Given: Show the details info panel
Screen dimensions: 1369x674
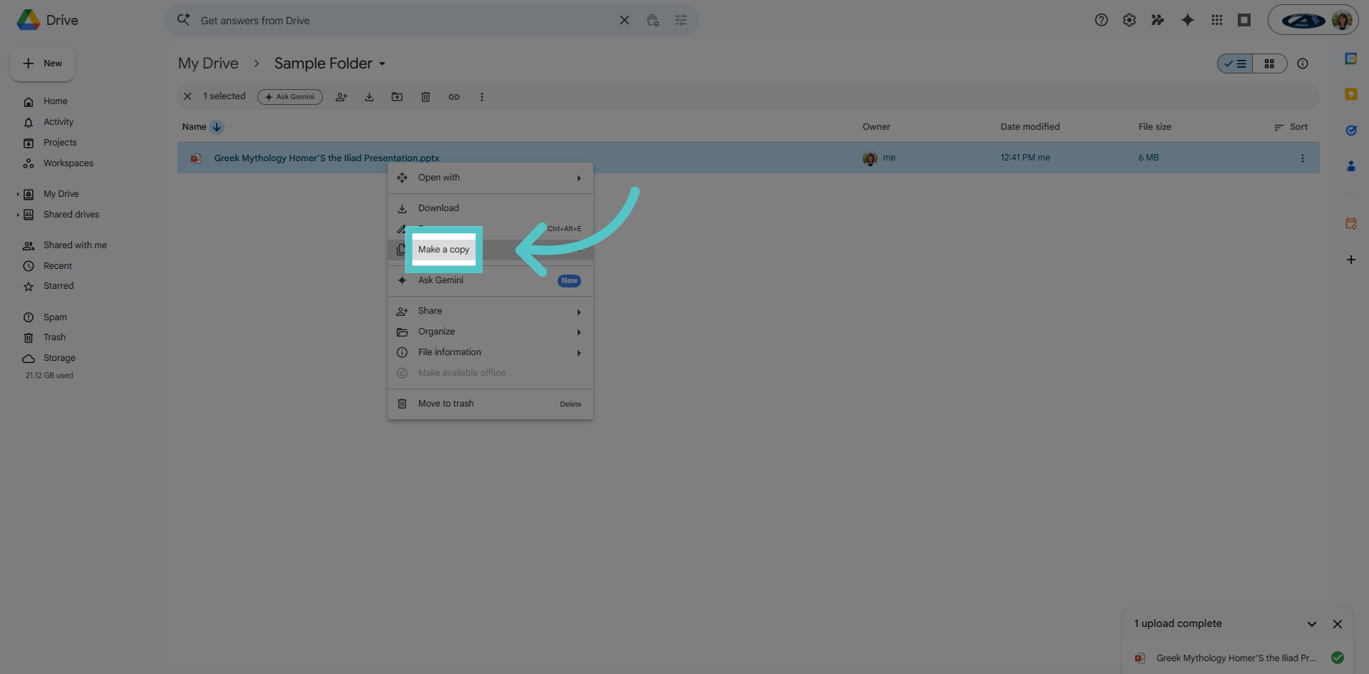Looking at the screenshot, I should 1303,63.
